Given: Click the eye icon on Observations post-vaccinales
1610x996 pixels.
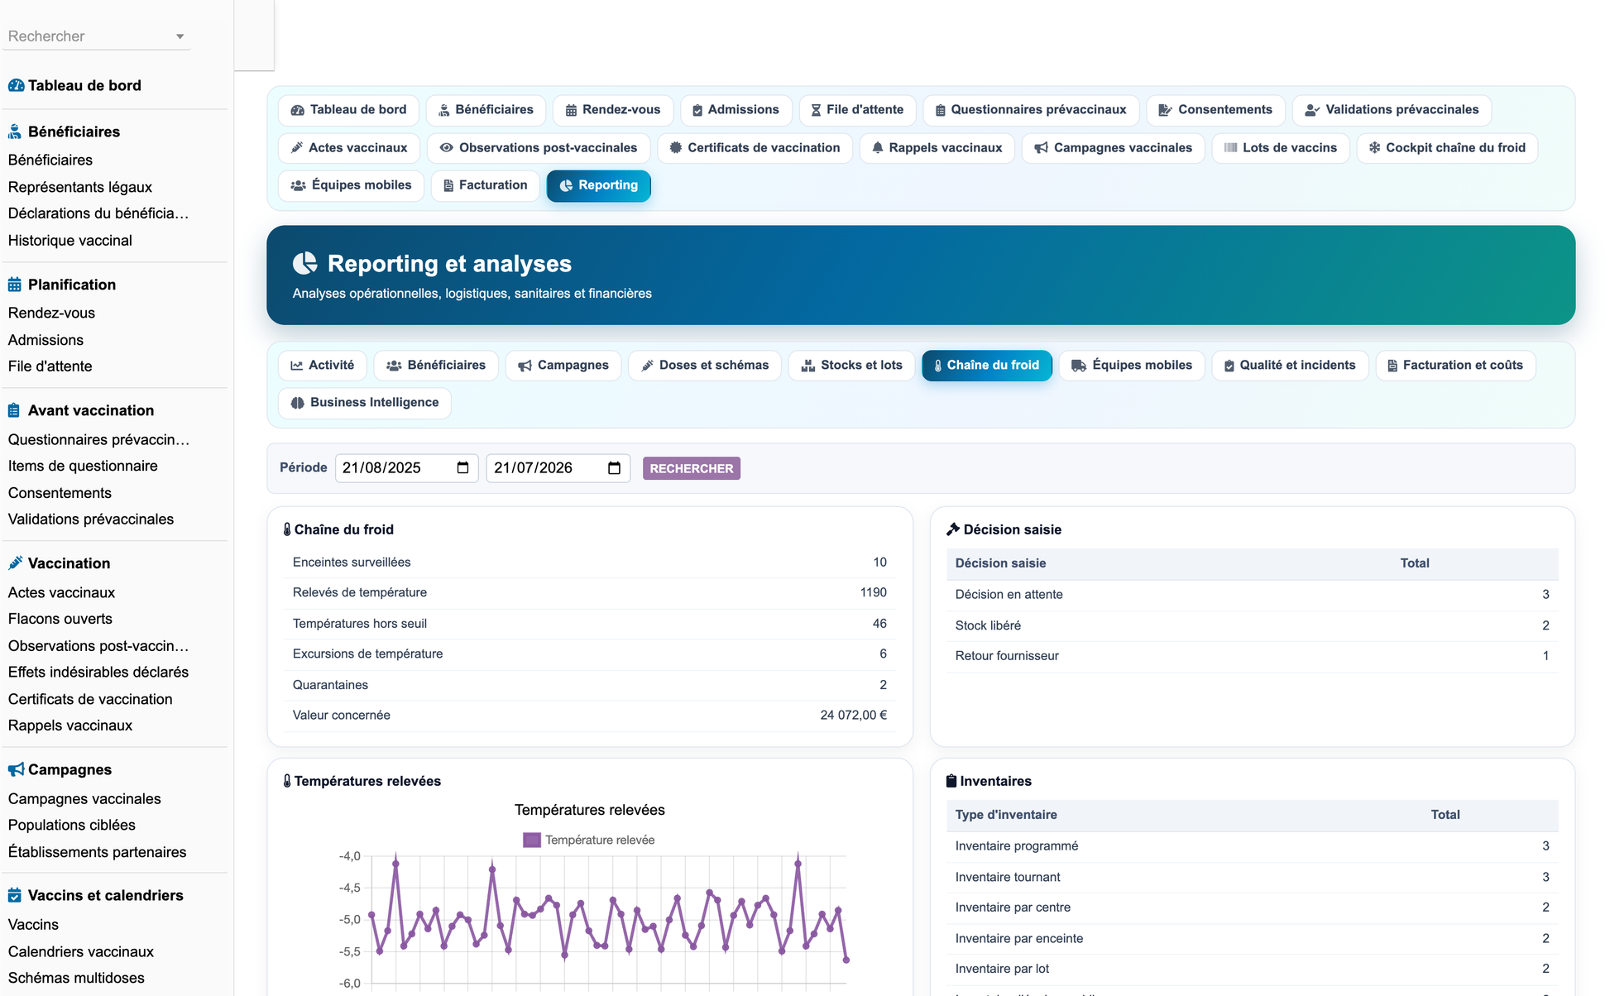Looking at the screenshot, I should pos(446,147).
